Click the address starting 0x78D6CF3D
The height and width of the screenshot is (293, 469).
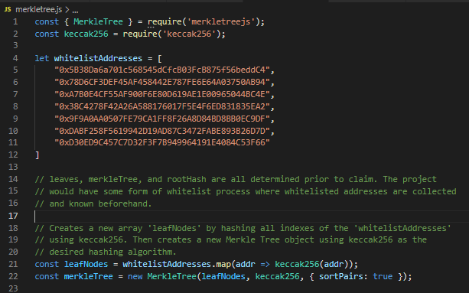162,82
